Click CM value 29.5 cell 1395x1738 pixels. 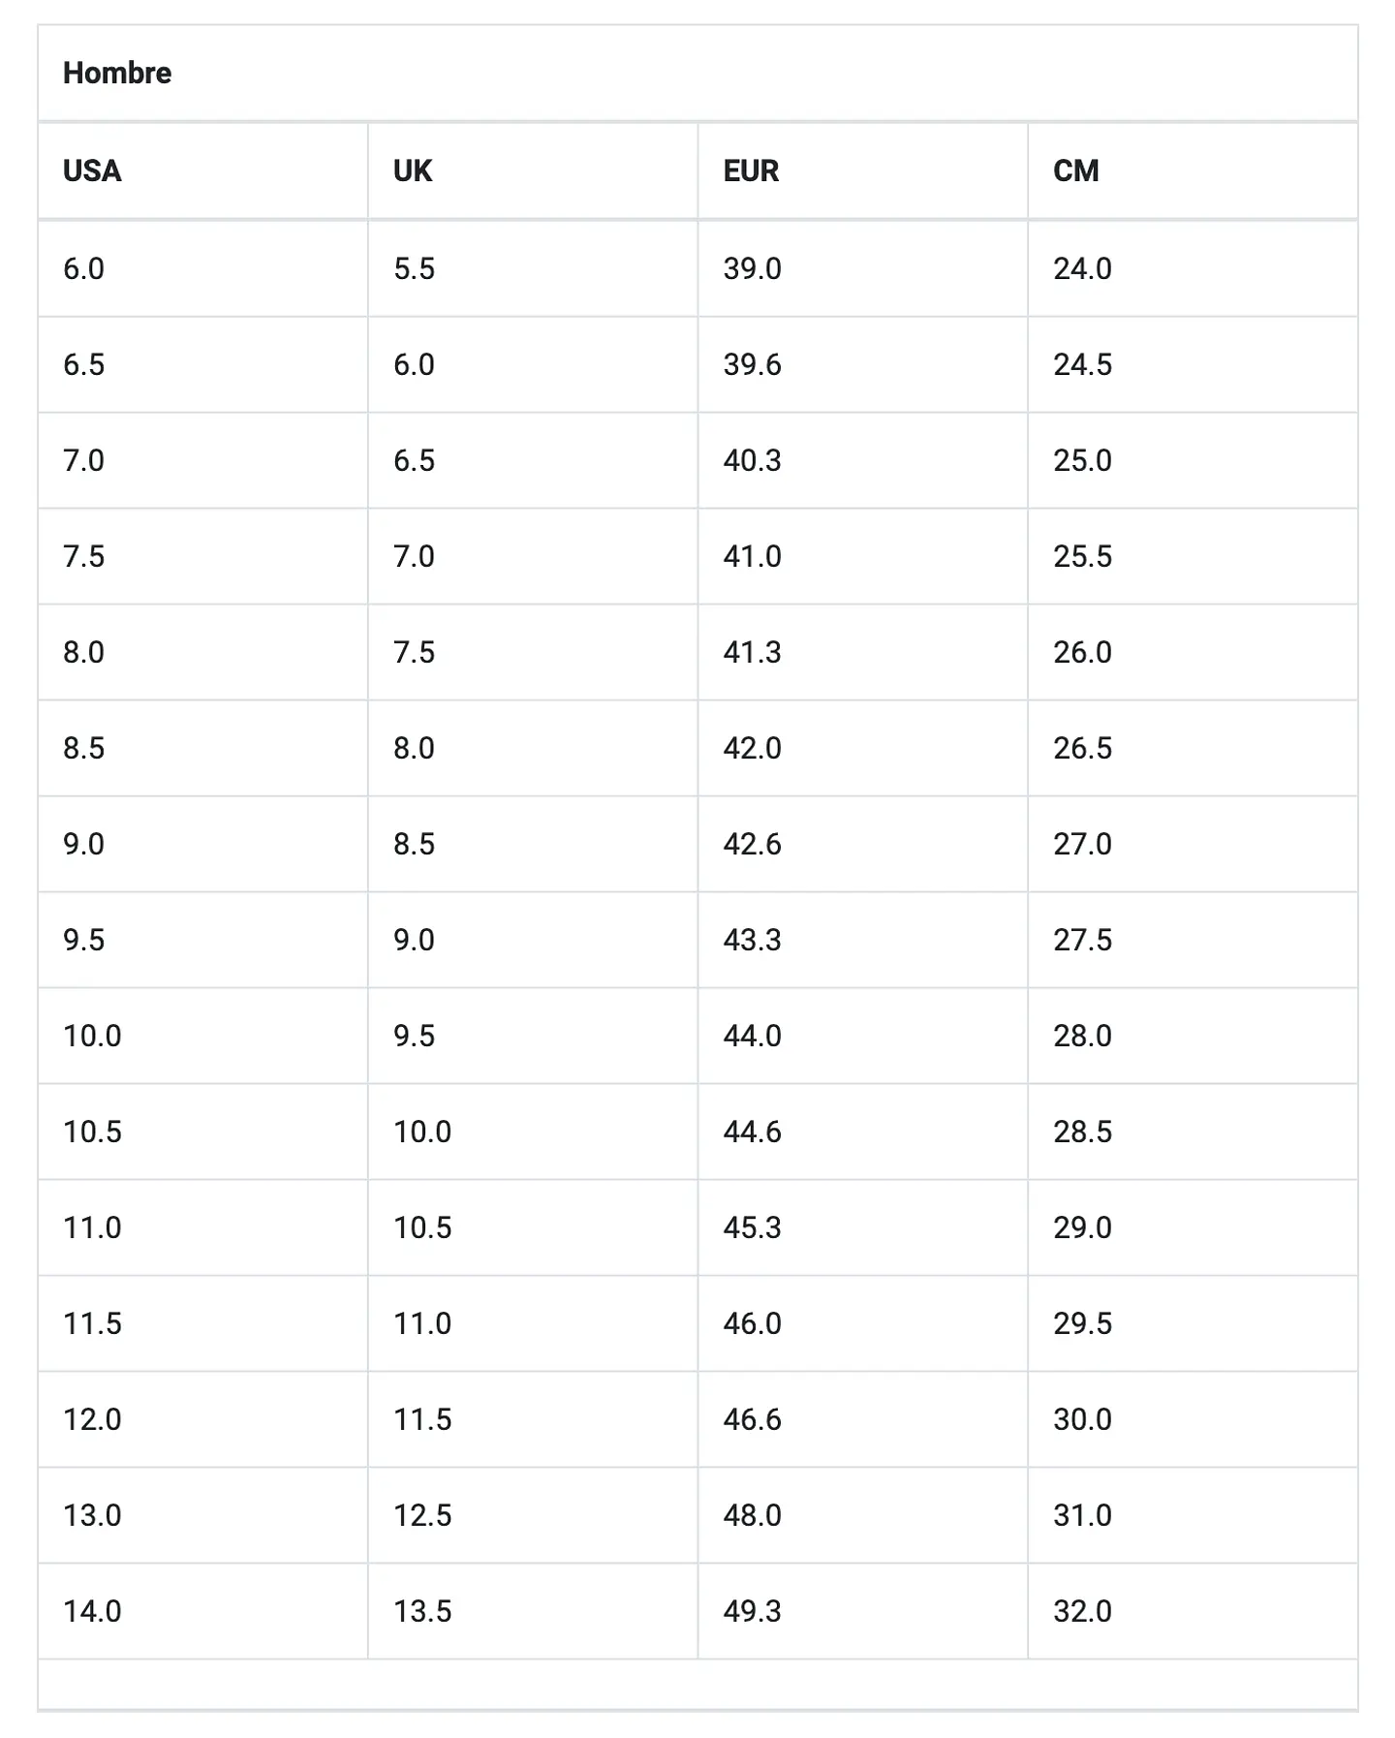coord(1193,1323)
